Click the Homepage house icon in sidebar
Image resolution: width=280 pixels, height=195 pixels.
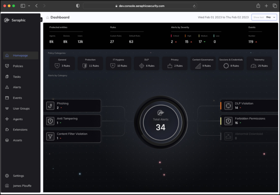7,56
